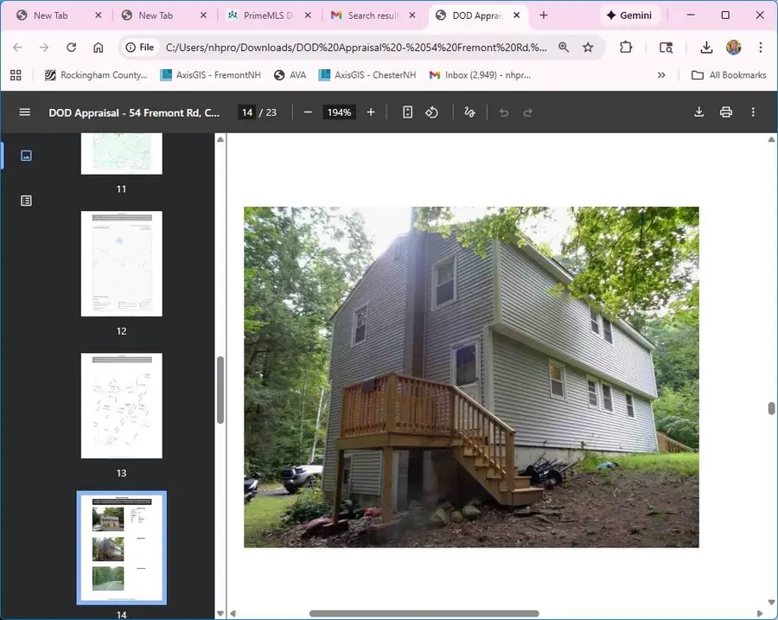778x620 pixels.
Task: Select the page 12 thumbnail
Action: [121, 264]
